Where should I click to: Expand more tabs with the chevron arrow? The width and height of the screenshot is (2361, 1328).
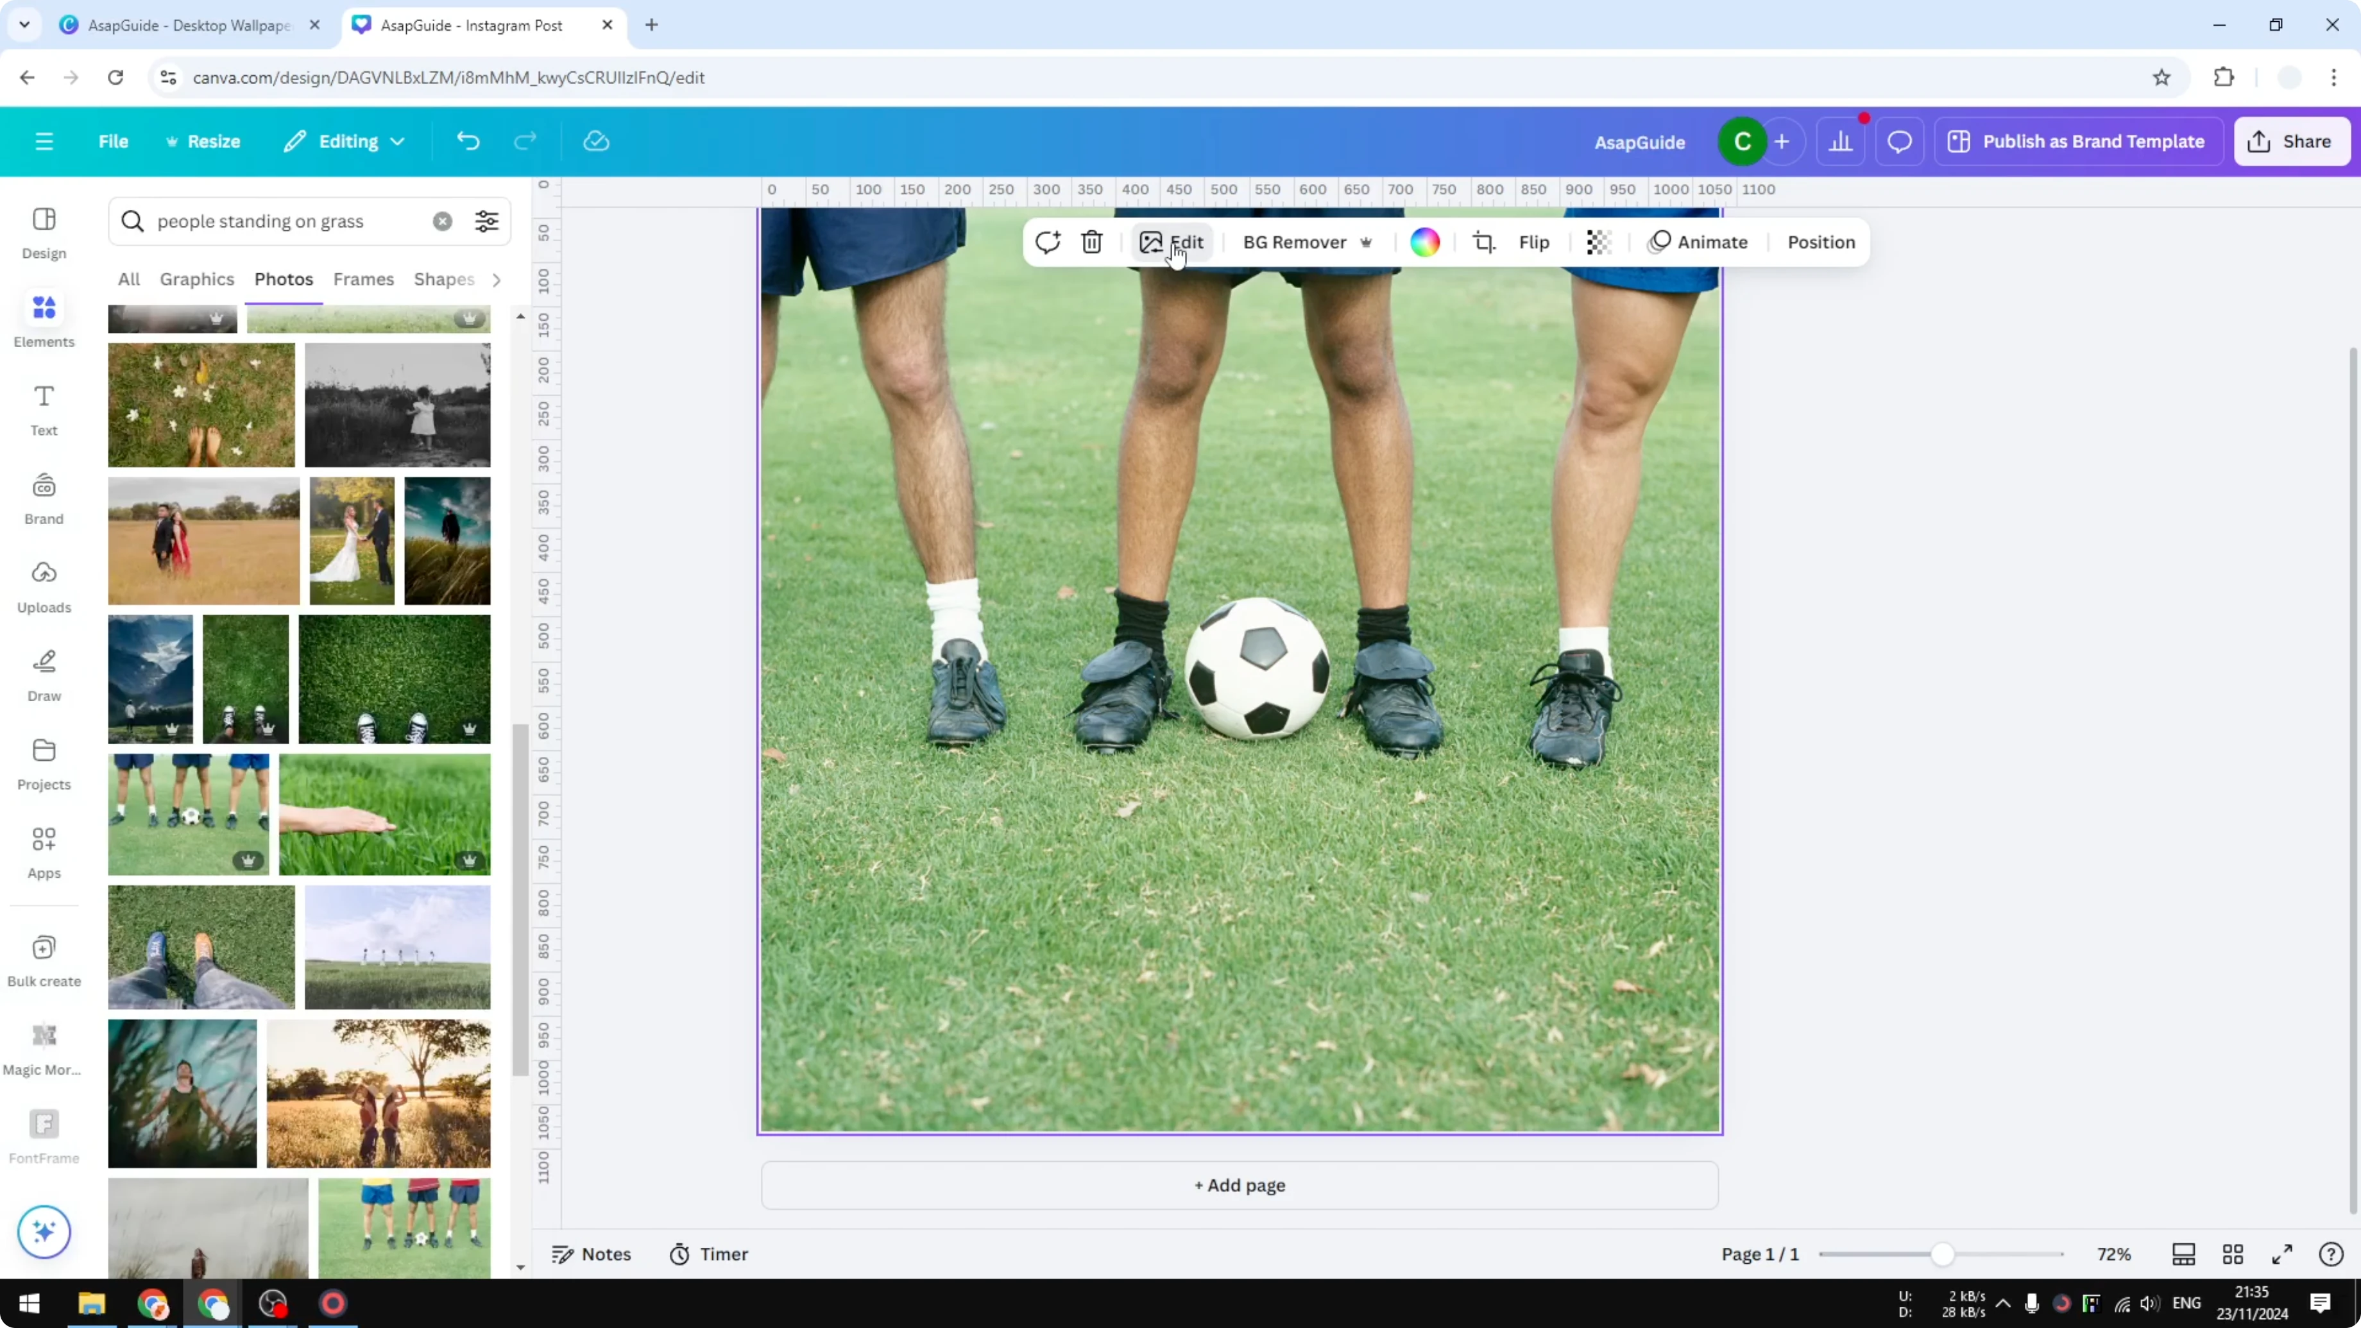pos(496,280)
